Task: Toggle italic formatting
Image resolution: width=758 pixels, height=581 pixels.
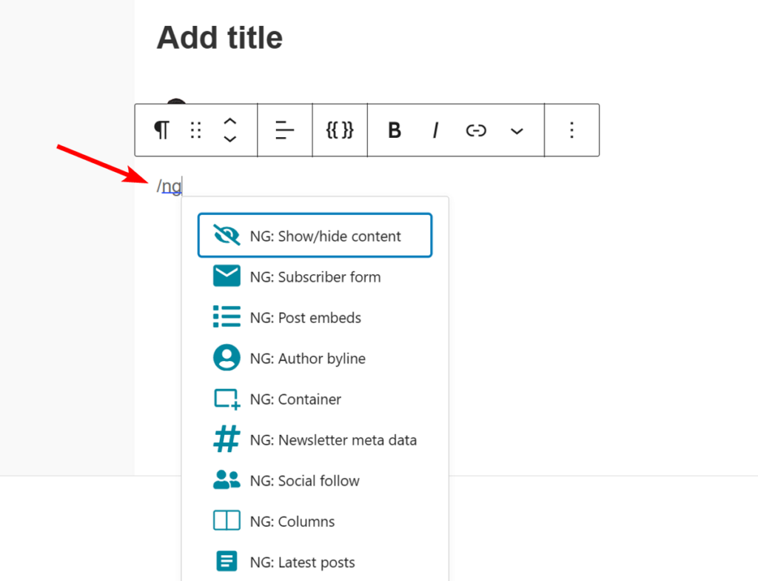Action: [x=435, y=130]
